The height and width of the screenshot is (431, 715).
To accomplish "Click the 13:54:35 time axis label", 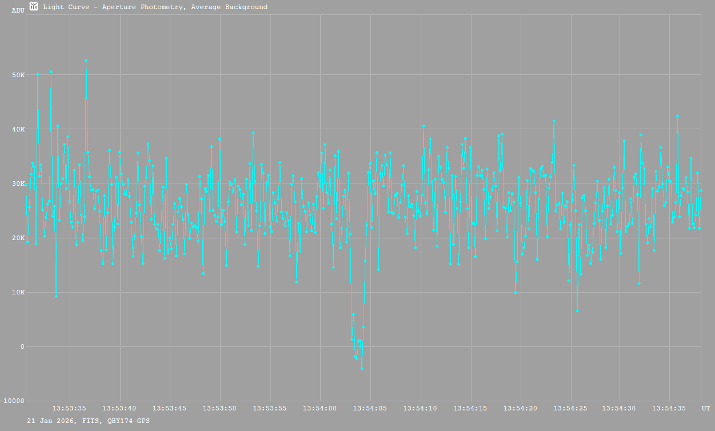I will pyautogui.click(x=671, y=408).
